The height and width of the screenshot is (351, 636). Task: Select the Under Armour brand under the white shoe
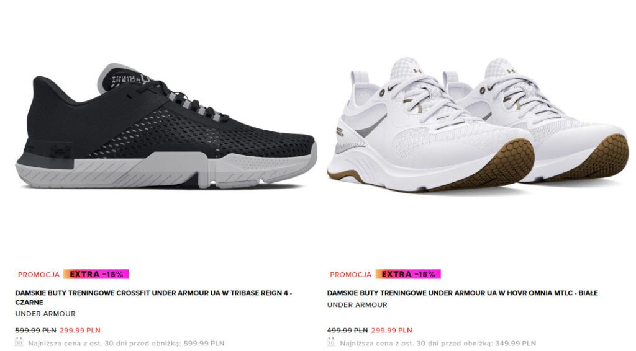pyautogui.click(x=357, y=305)
